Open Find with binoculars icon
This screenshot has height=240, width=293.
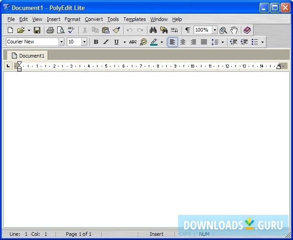click(x=153, y=30)
